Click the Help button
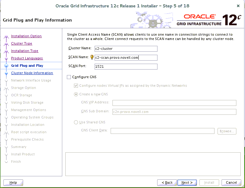This screenshot has height=188, width=245. point(13,182)
